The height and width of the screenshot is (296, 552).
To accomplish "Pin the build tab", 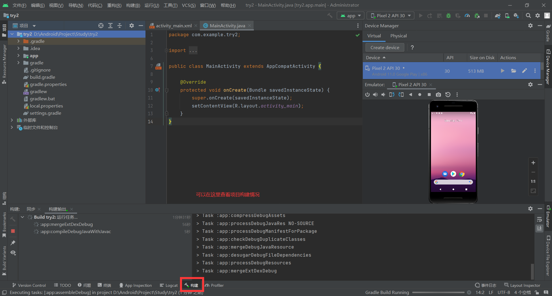I will tap(13, 243).
